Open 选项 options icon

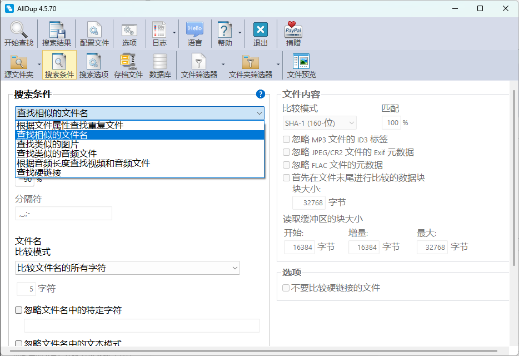coord(129,34)
